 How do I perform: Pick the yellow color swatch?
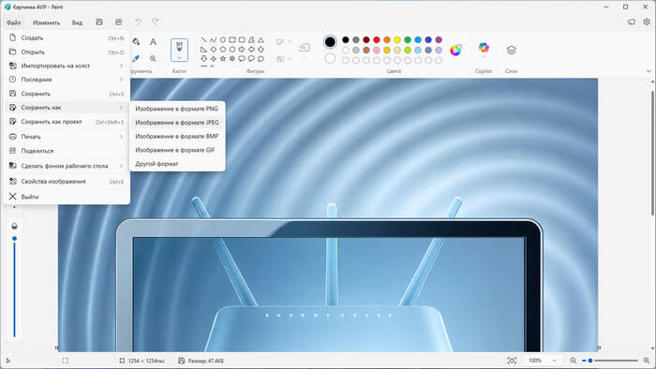[x=397, y=39]
